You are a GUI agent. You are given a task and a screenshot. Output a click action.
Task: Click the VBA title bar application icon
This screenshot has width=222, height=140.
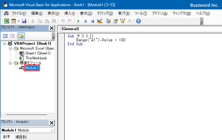tap(5, 5)
